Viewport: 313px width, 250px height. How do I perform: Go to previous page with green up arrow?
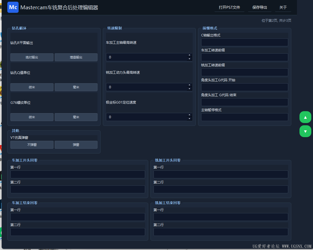click(x=305, y=117)
